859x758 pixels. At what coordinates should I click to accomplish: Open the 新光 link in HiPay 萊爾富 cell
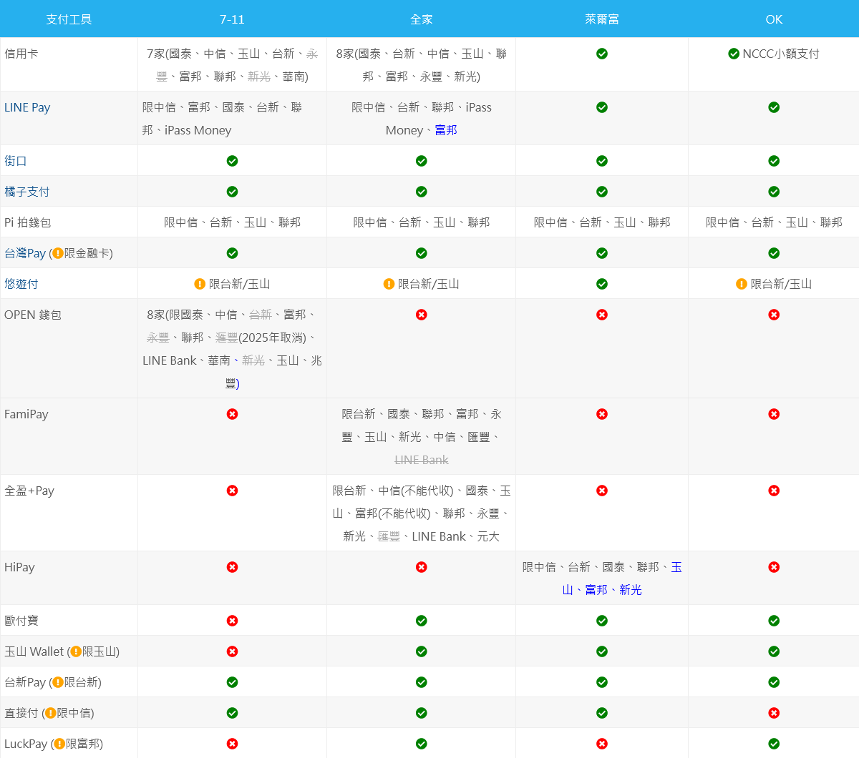631,590
